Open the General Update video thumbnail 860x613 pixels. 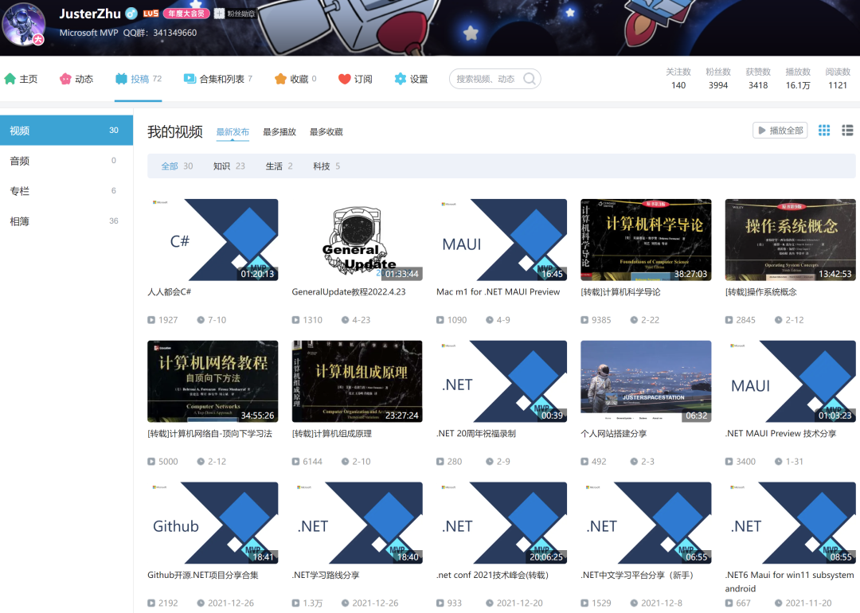357,240
